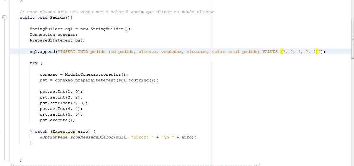Place cursor on Connection conexao declaration

pyautogui.click(x=53, y=35)
